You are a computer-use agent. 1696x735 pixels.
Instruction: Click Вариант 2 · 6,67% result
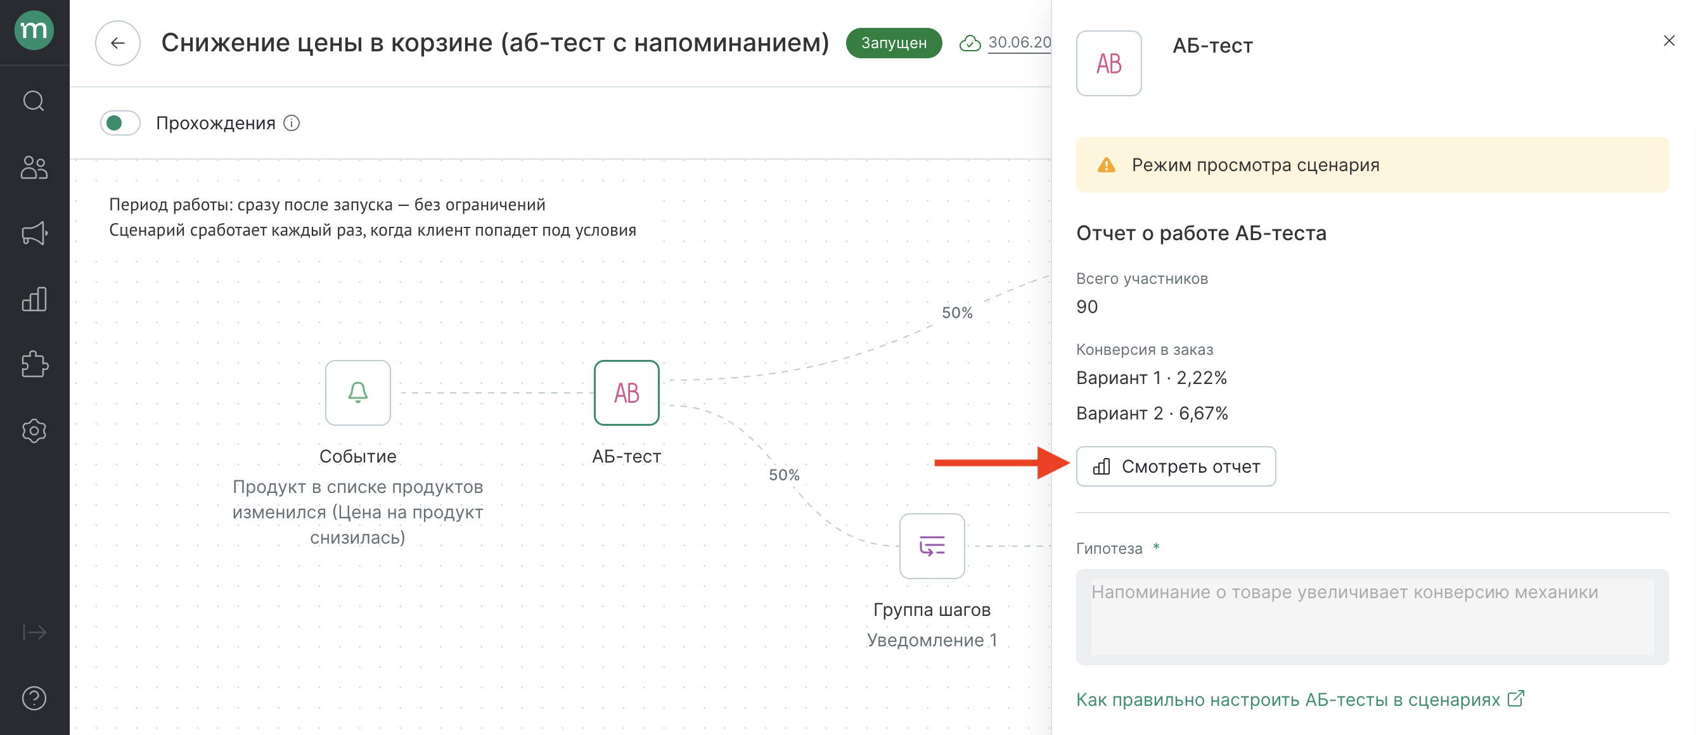1152,413
